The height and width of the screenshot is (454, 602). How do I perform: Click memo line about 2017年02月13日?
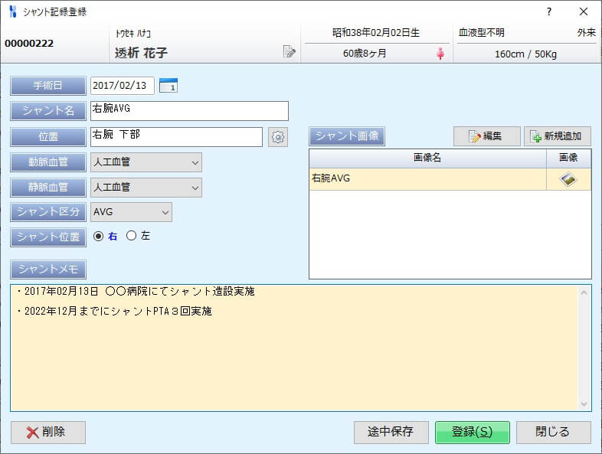click(x=136, y=292)
